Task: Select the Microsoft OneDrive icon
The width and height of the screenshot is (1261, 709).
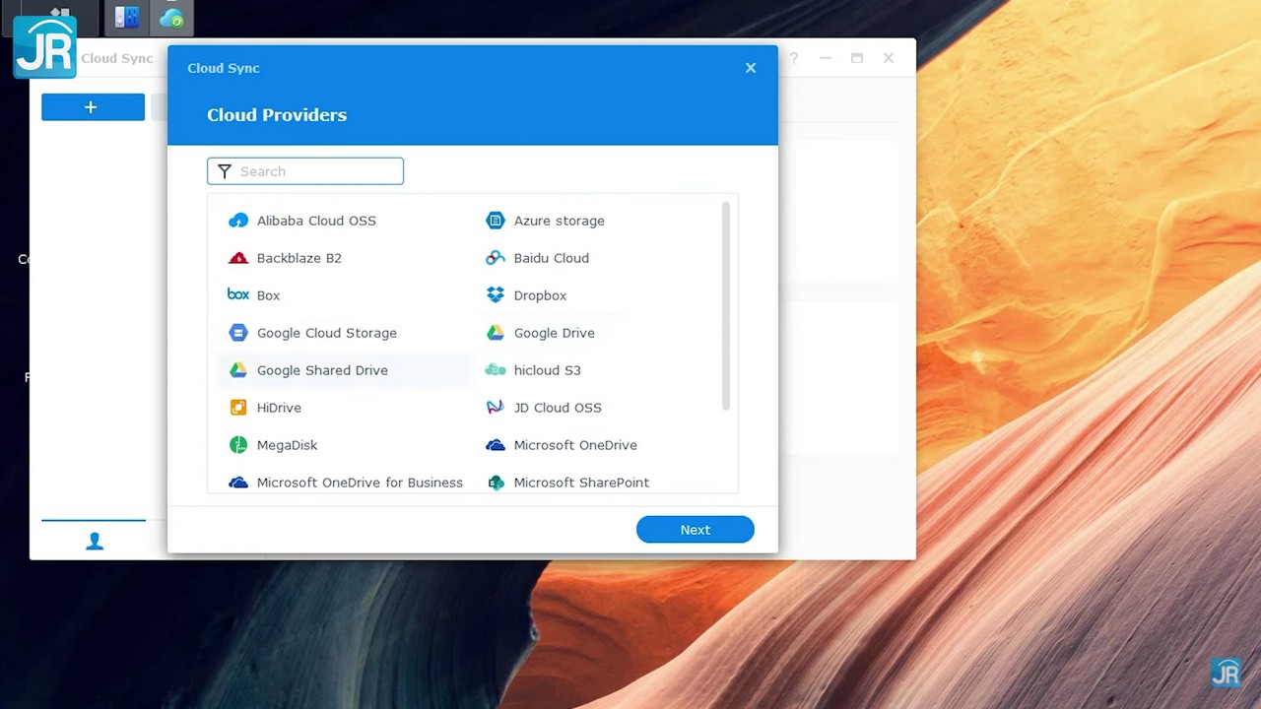Action: (x=496, y=445)
